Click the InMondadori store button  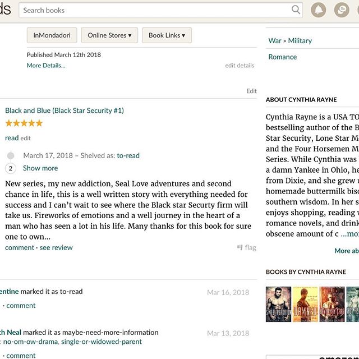point(52,35)
